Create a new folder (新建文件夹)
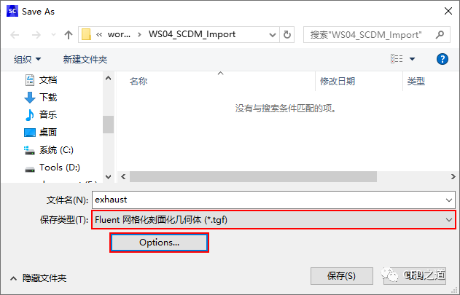 (x=85, y=59)
